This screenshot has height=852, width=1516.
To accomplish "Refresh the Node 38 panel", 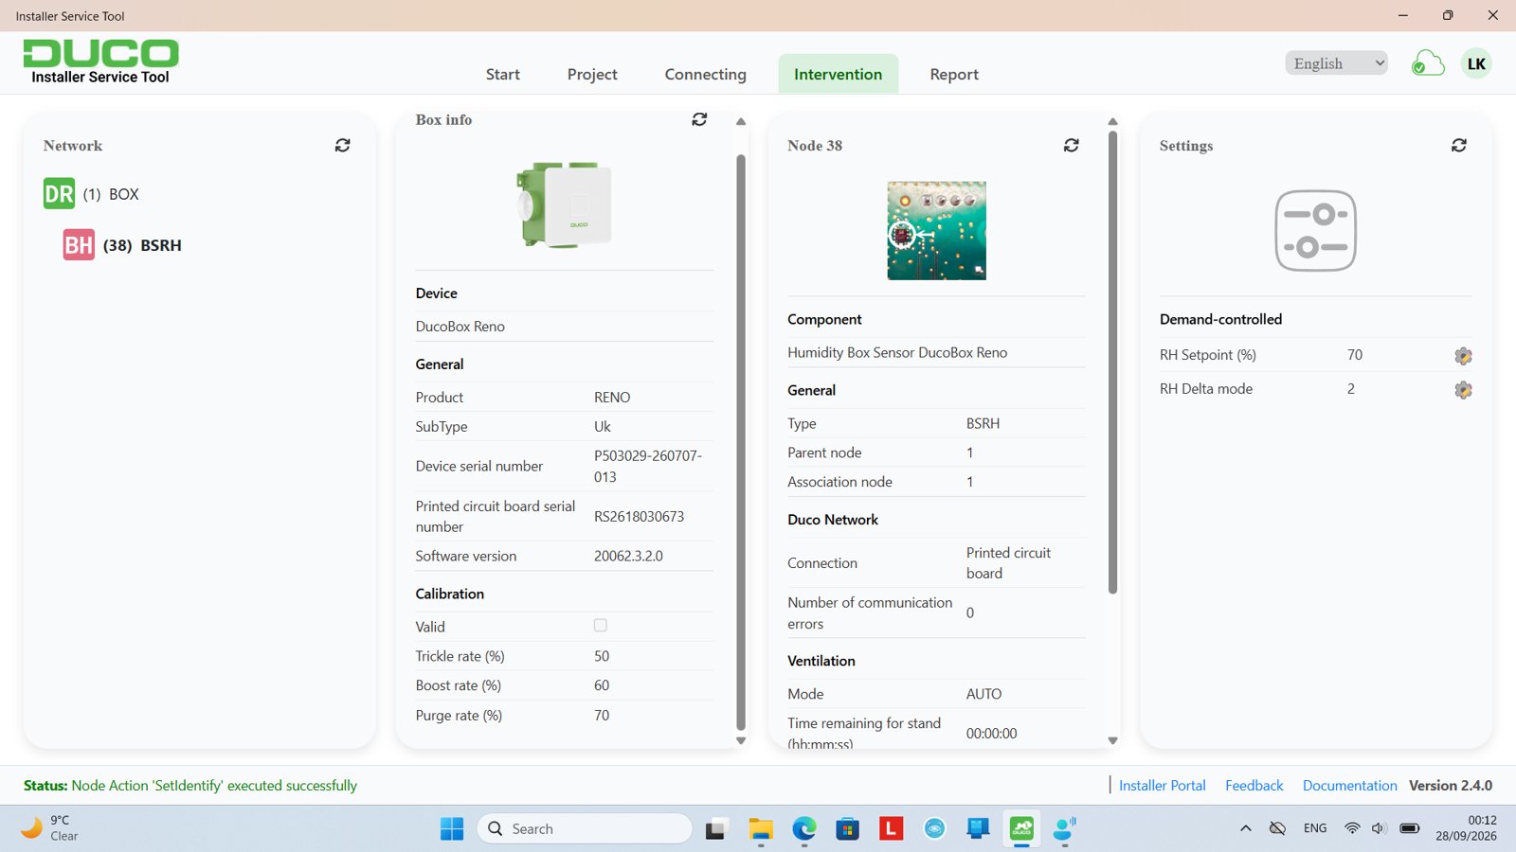I will (x=1072, y=146).
